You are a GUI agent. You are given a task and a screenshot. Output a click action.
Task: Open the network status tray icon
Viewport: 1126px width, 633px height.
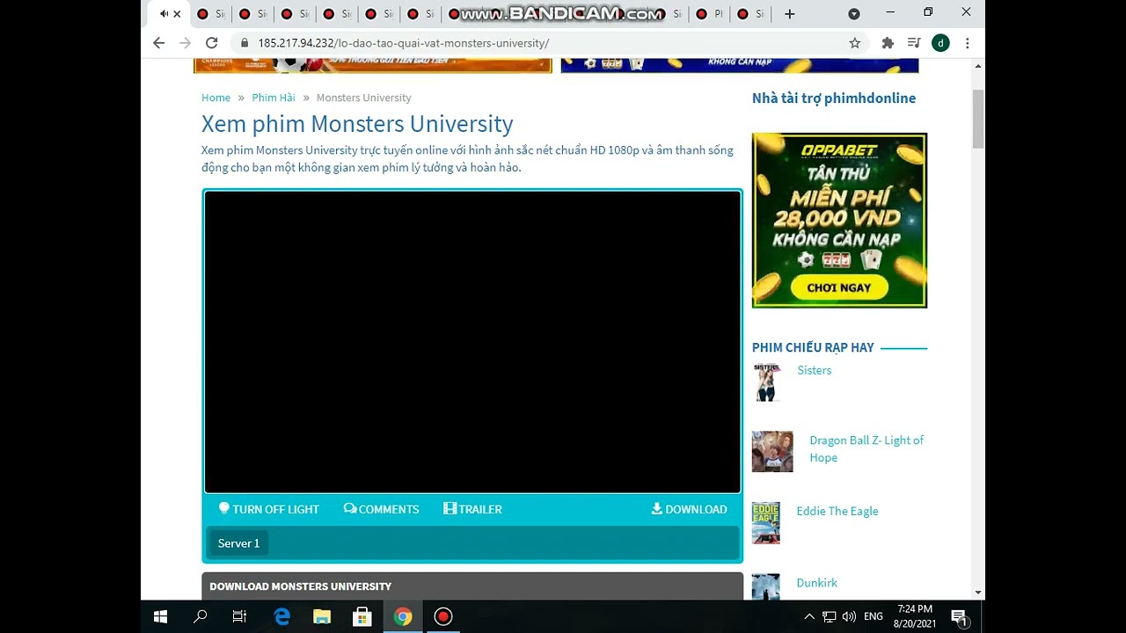coord(830,616)
